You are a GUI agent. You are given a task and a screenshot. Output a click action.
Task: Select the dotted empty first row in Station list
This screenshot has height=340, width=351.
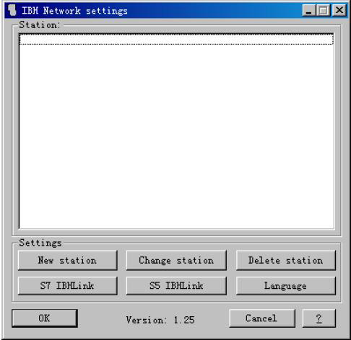176,39
